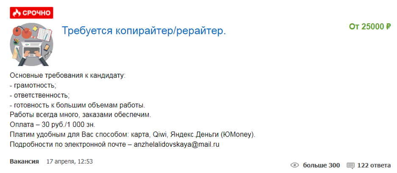
Task: Click the 'Вакансия' category label
Action: coord(24,162)
